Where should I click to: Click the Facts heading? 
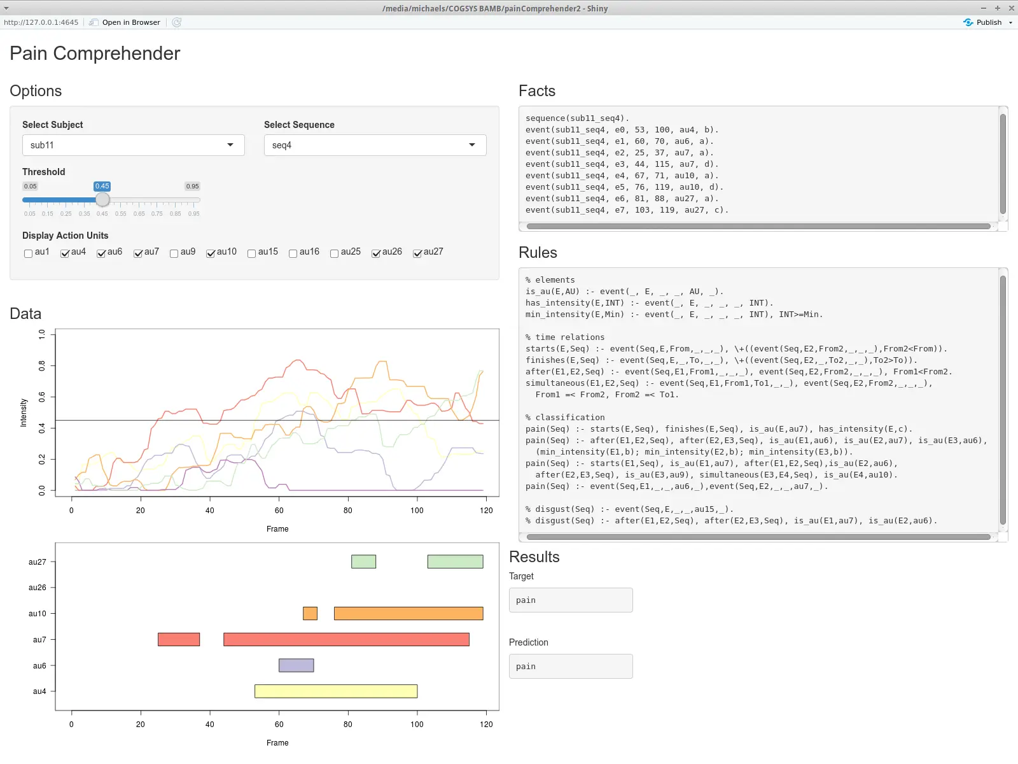pos(537,91)
